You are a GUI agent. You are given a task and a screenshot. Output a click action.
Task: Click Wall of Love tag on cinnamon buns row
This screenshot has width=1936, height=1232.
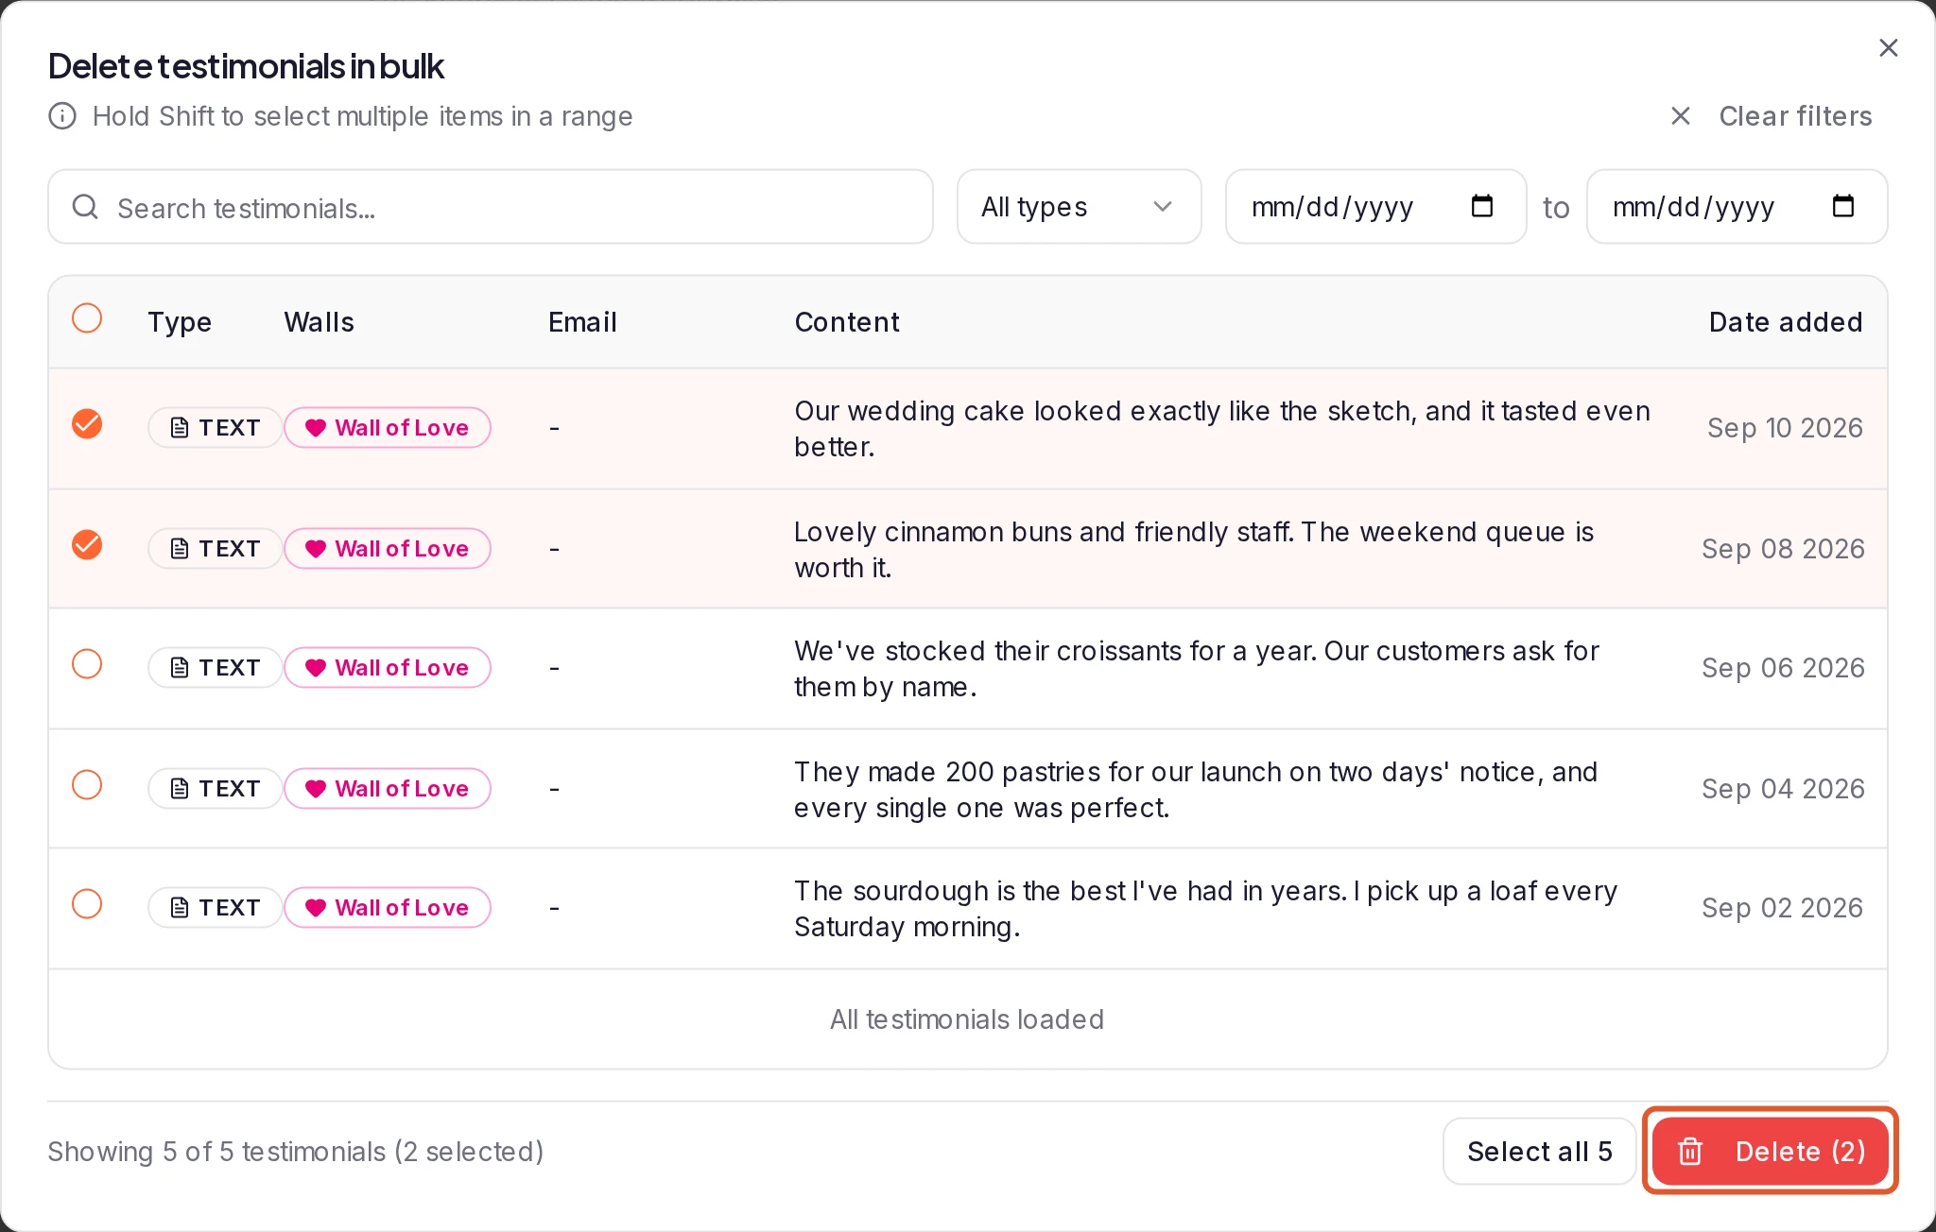coord(388,549)
